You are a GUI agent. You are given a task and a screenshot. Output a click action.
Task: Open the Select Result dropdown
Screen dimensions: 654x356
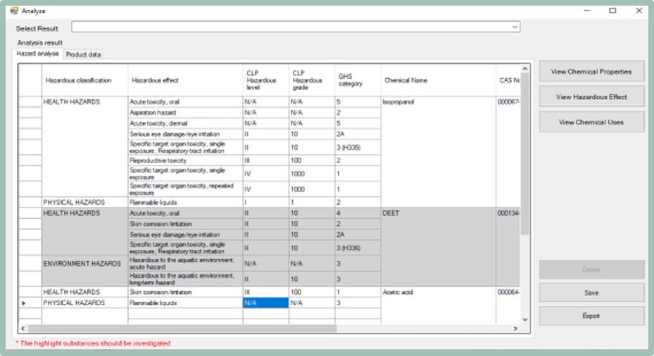click(x=296, y=27)
